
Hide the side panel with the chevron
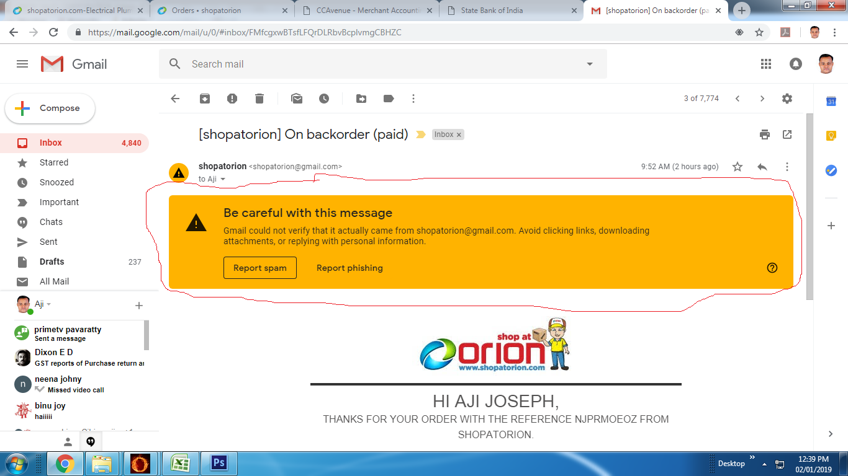pos(831,434)
